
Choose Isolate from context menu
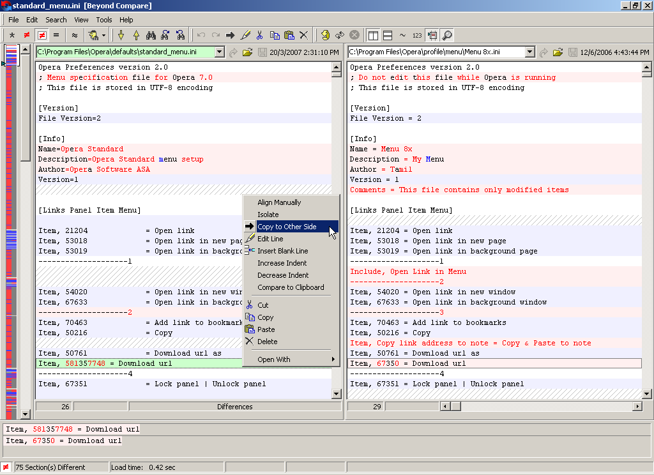tap(291, 215)
